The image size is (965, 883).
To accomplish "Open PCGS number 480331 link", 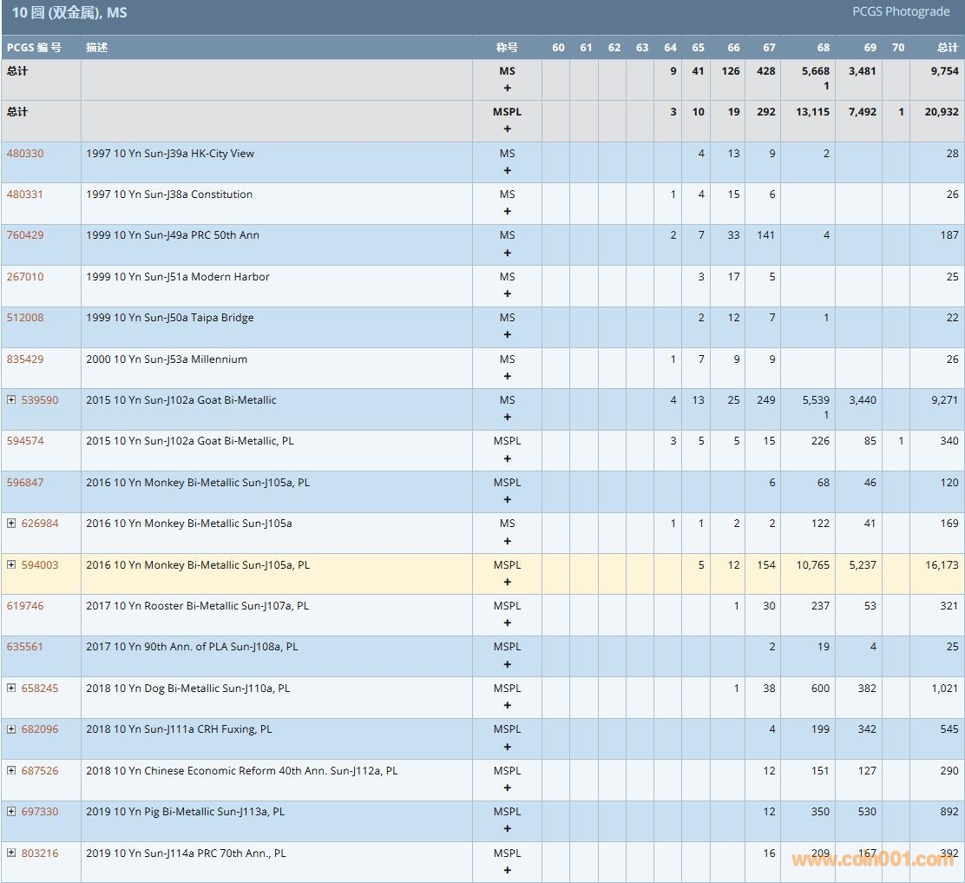I will 25,194.
